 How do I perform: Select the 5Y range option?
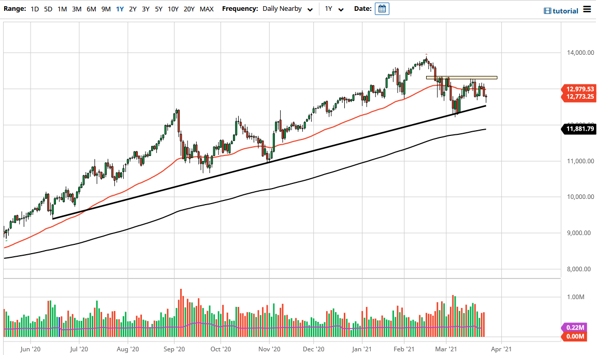[158, 9]
